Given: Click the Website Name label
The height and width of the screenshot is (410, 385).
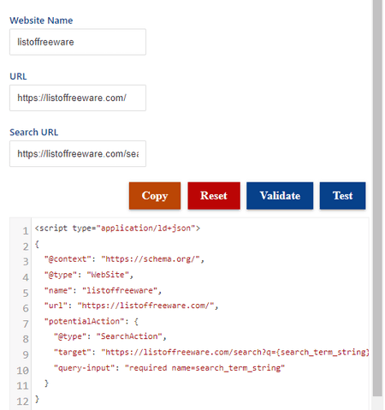Looking at the screenshot, I should [x=41, y=21].
